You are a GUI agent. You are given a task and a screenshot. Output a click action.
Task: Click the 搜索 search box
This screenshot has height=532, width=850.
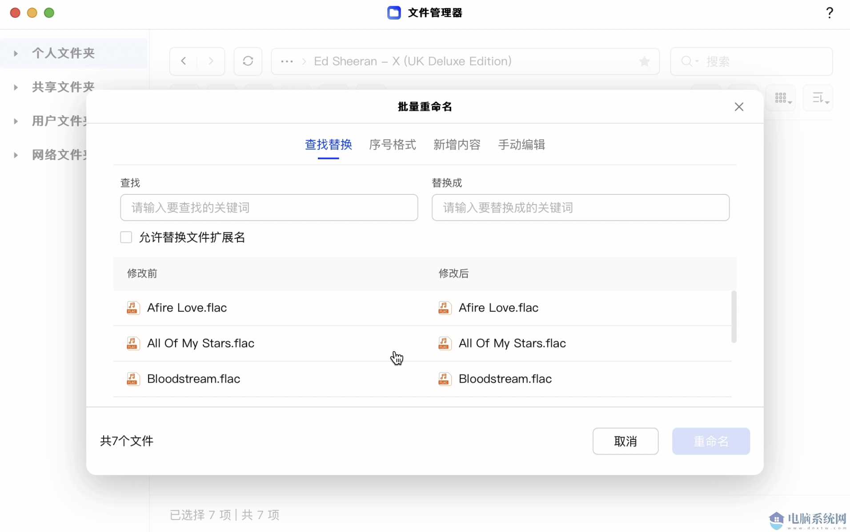tap(751, 61)
